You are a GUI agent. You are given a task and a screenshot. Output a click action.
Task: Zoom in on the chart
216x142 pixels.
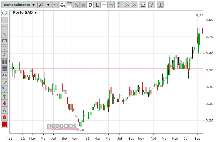(x=134, y=5)
